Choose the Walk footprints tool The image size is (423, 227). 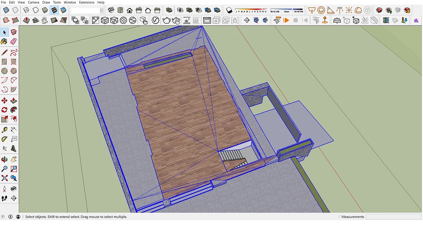point(5,198)
